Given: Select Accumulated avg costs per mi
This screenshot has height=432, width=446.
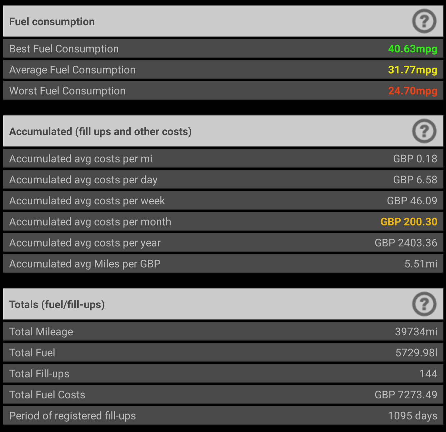Looking at the screenshot, I should pyautogui.click(x=223, y=159).
